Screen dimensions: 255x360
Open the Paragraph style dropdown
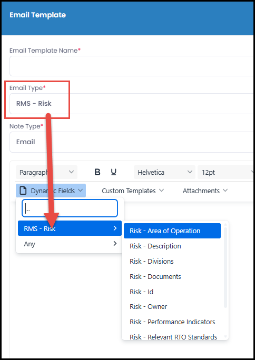pyautogui.click(x=47, y=172)
